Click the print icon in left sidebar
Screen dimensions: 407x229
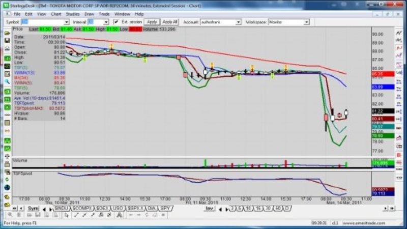coord(7,50)
